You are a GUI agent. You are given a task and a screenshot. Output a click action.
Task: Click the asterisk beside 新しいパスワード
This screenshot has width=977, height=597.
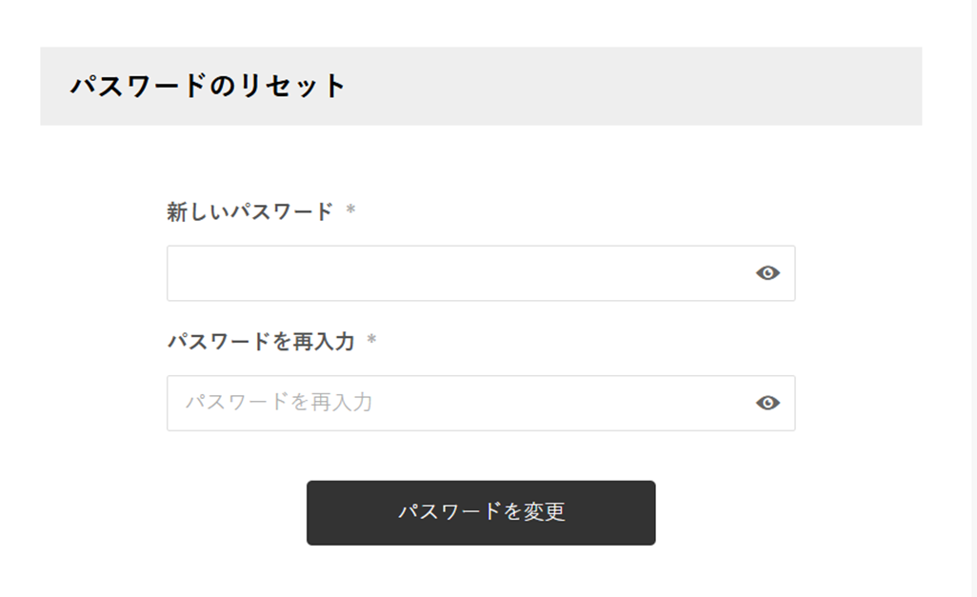[350, 211]
